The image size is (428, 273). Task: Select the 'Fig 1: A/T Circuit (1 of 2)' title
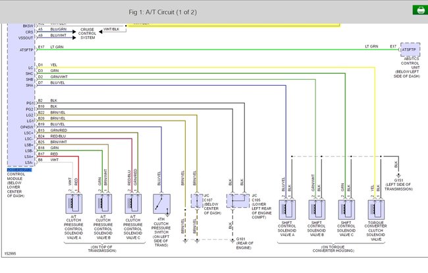[x=163, y=12]
